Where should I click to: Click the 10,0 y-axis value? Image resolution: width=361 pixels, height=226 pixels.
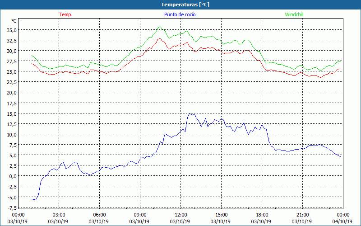[12, 134]
